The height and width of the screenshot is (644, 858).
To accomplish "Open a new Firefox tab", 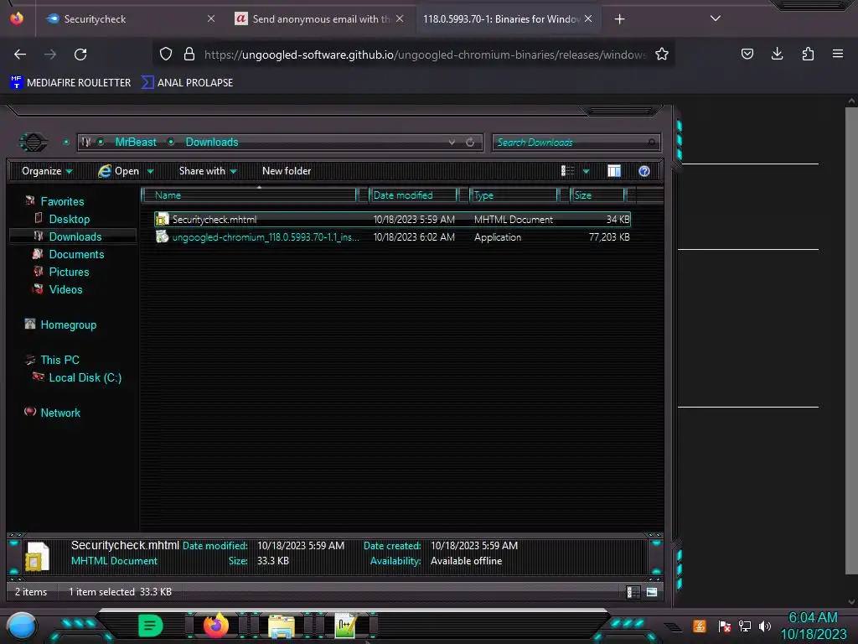I will 619,19.
